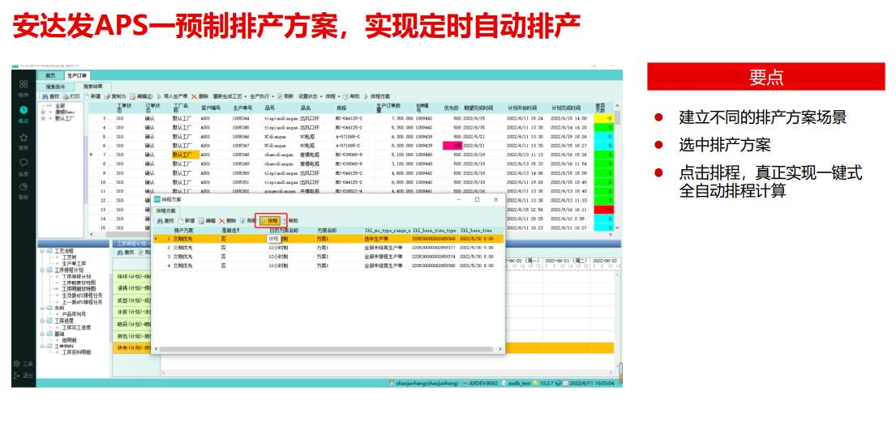Open 产品序列号 tree item
Screen dimensions: 896x429
click(74, 314)
